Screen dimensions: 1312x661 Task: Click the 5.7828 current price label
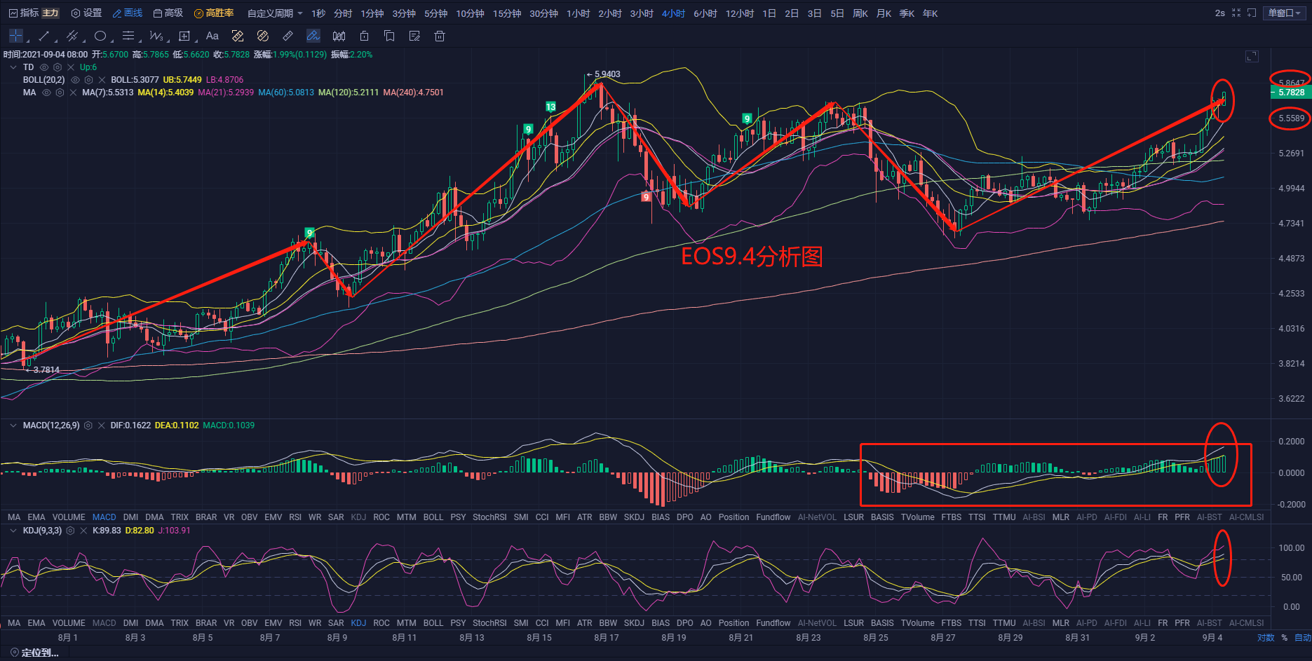point(1290,93)
